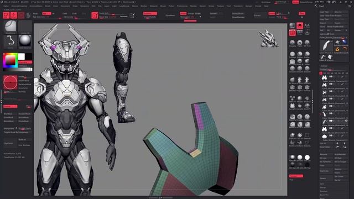Image resolution: width=354 pixels, height=199 pixels.
Task: Select the current brush thumbnail
Action: coord(10,27)
